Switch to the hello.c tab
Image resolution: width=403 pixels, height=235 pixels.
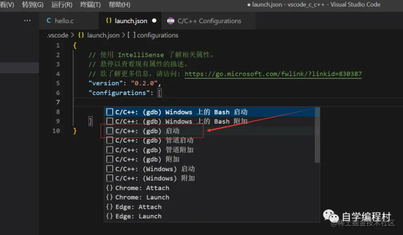click(69, 21)
